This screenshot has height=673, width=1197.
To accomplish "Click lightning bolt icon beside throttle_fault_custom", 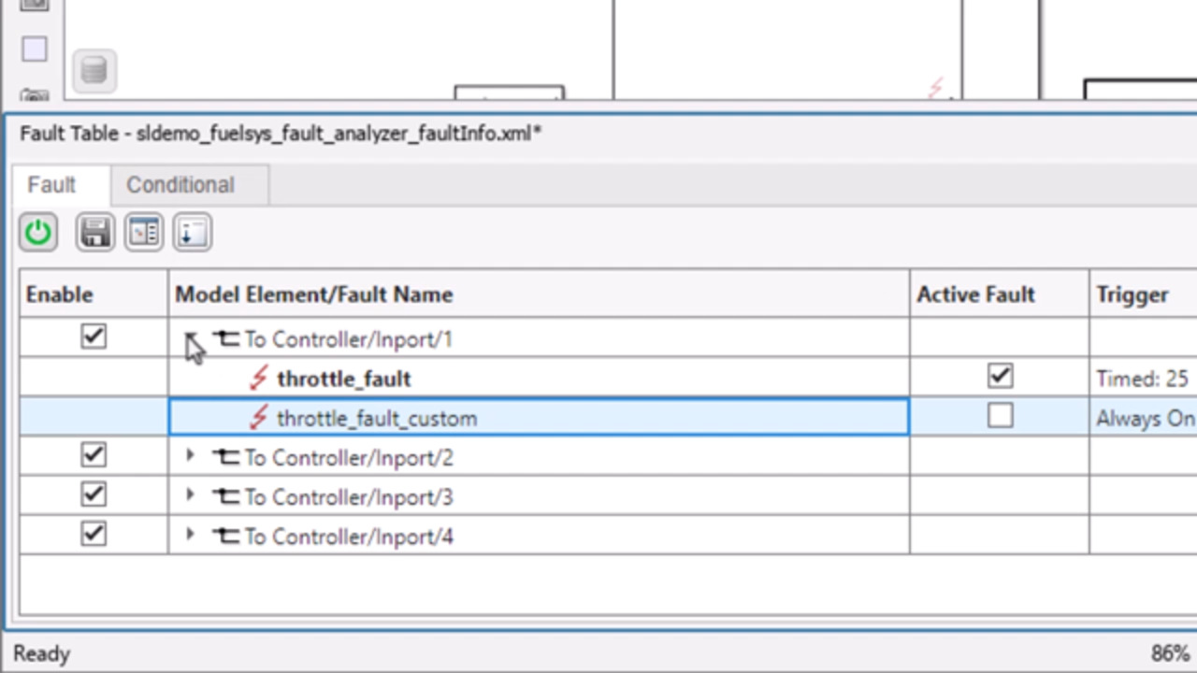I will click(259, 418).
